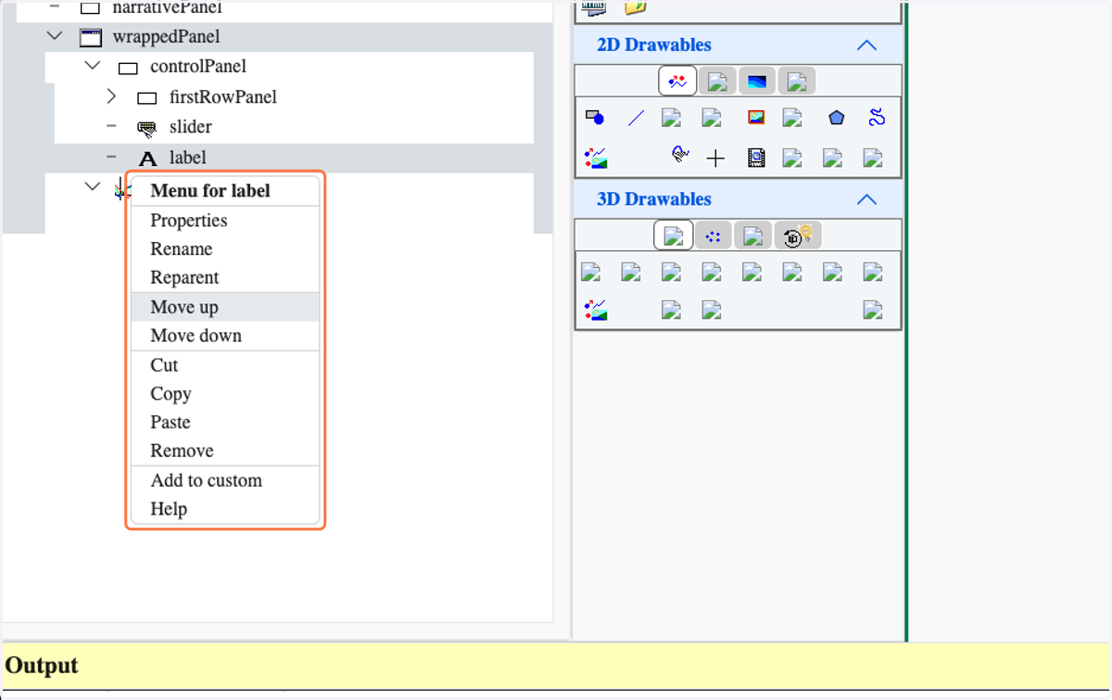
Task: Select the video film-strip drawable icon
Action: point(756,158)
